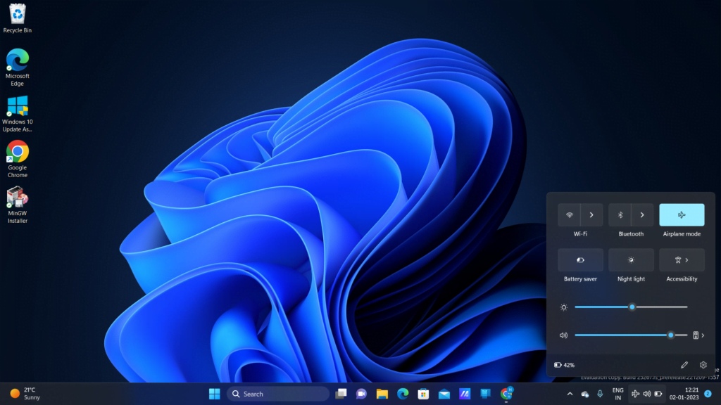Click the taskbar Search box

point(278,394)
